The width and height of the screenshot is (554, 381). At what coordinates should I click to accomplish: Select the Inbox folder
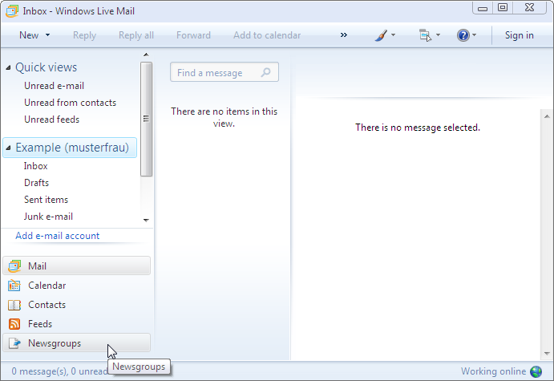coord(36,166)
